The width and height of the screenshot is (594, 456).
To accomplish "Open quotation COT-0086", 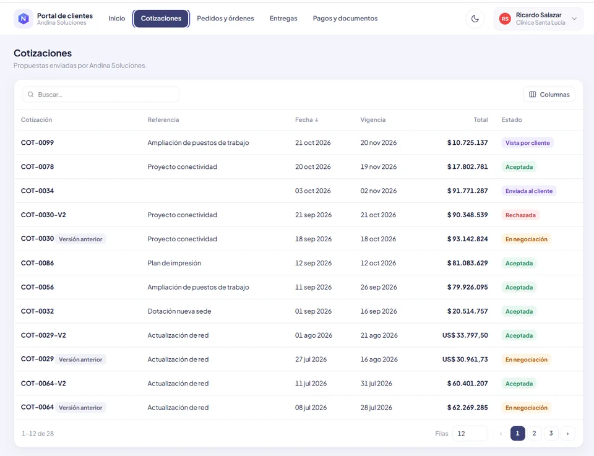I will point(37,263).
